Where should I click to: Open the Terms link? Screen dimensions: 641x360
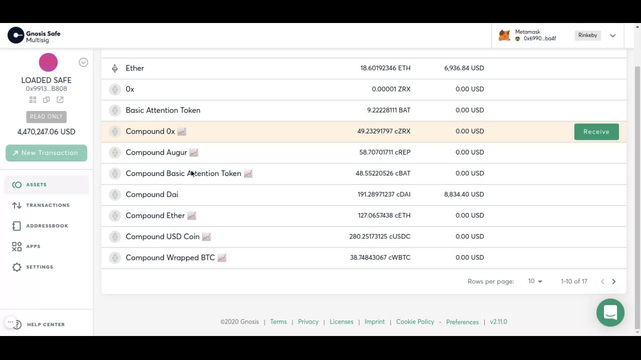pos(278,322)
